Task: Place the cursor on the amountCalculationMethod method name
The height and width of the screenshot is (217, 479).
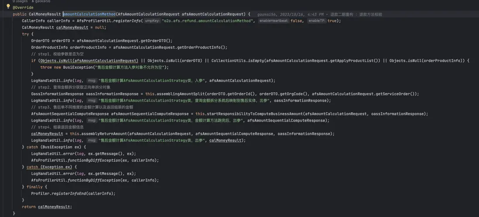Action: pyautogui.click(x=89, y=14)
